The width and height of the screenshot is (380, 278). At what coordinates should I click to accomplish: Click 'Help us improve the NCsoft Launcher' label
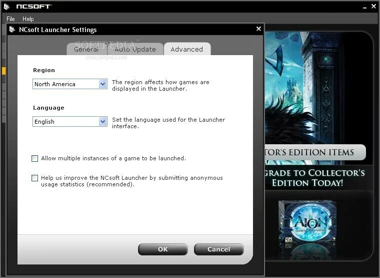(x=131, y=181)
